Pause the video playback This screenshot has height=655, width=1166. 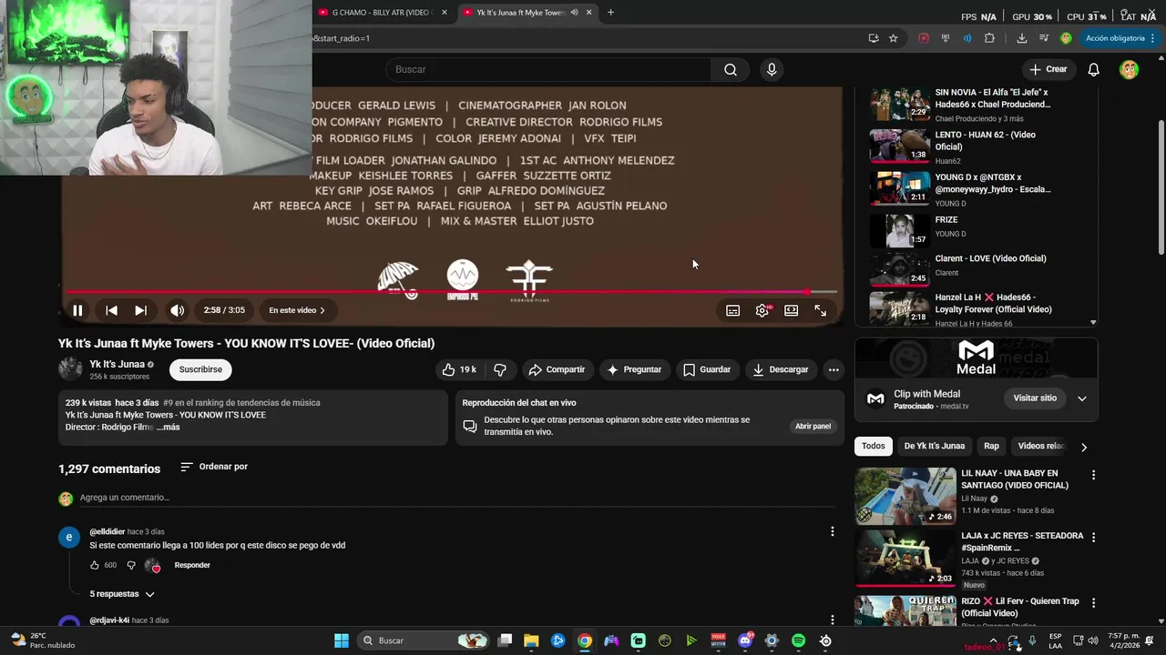[x=77, y=310]
